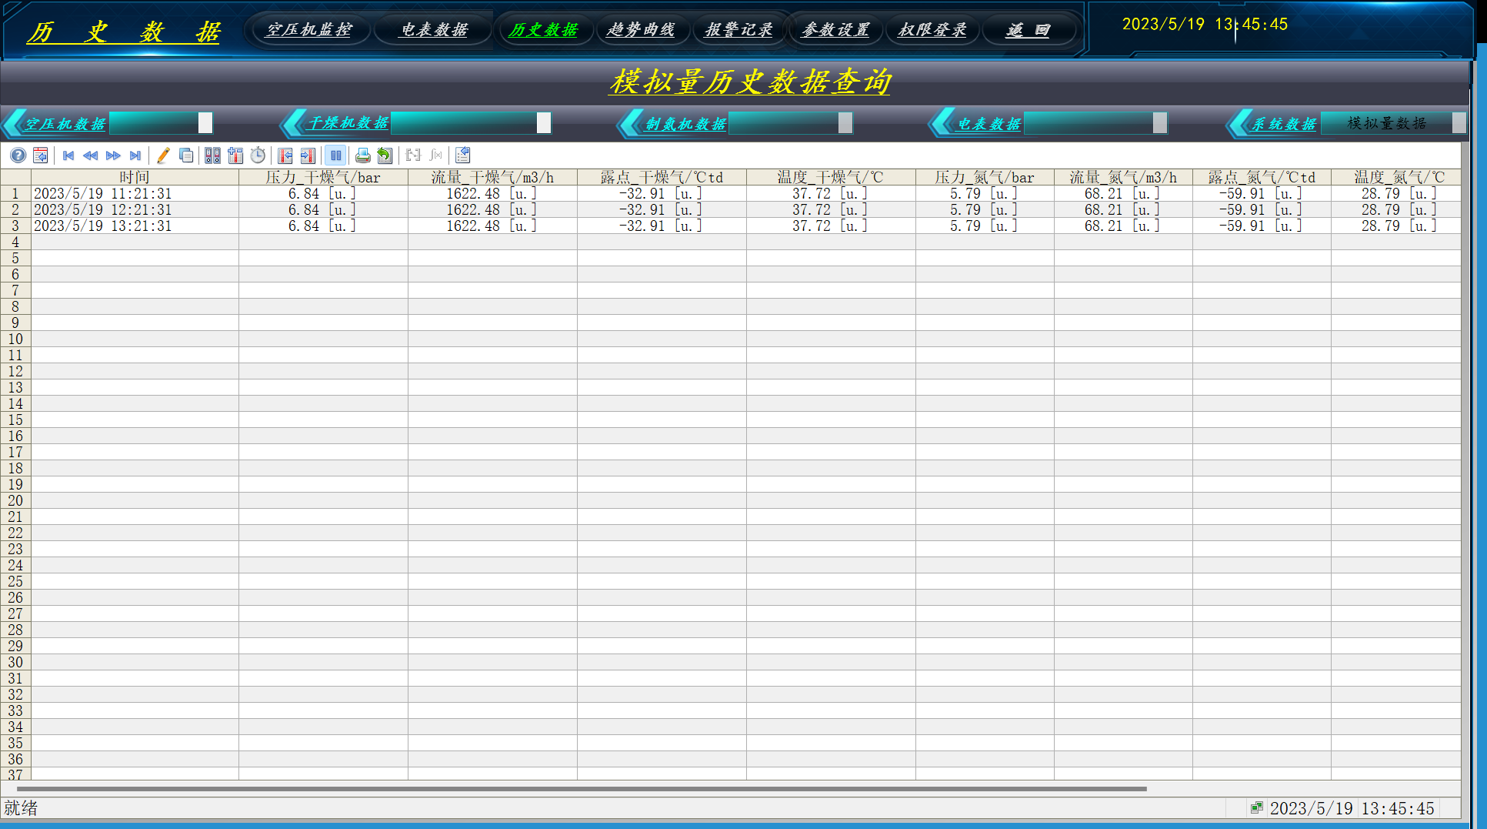Click the previous column icon
Screen dimensions: 1487x829
click(x=285, y=155)
